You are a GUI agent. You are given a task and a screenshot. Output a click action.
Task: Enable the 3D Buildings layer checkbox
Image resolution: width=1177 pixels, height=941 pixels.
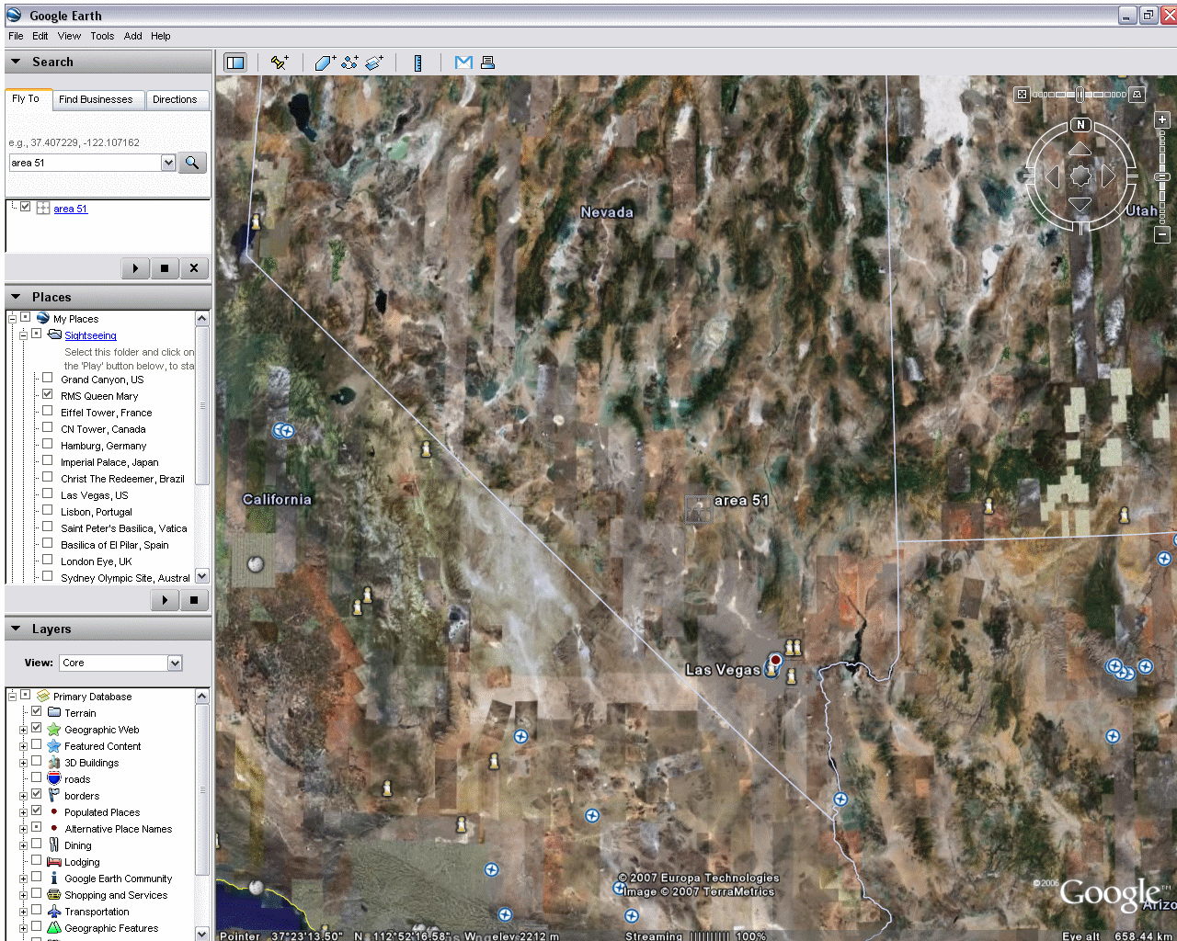[37, 761]
